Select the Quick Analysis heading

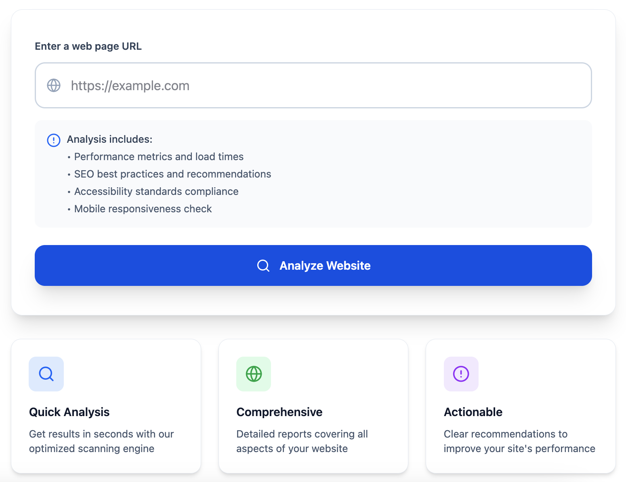69,412
